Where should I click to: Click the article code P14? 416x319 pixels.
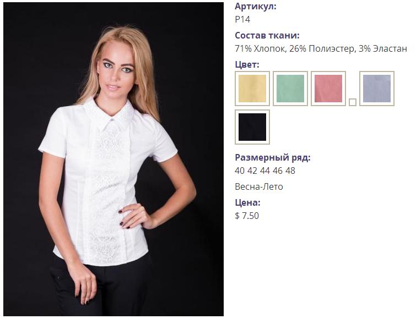tap(242, 20)
